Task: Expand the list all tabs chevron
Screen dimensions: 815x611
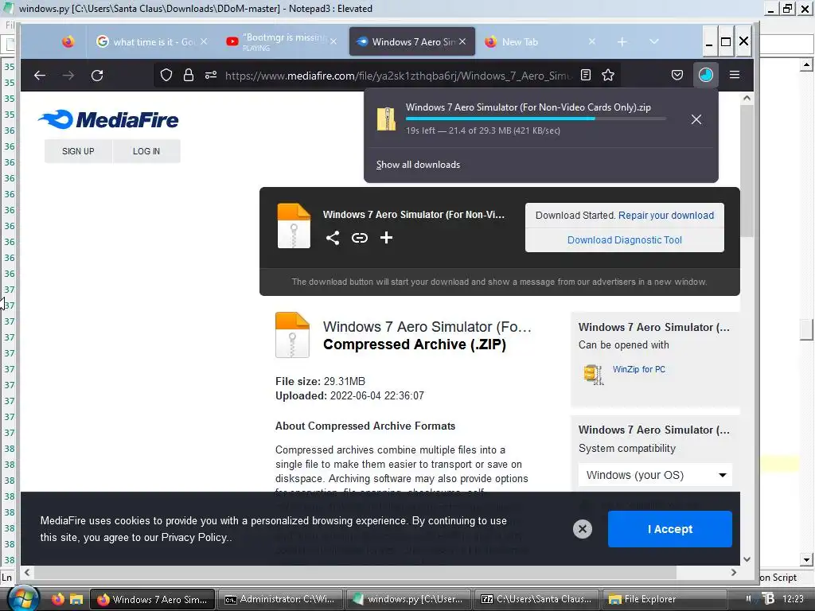Action: pyautogui.click(x=654, y=41)
